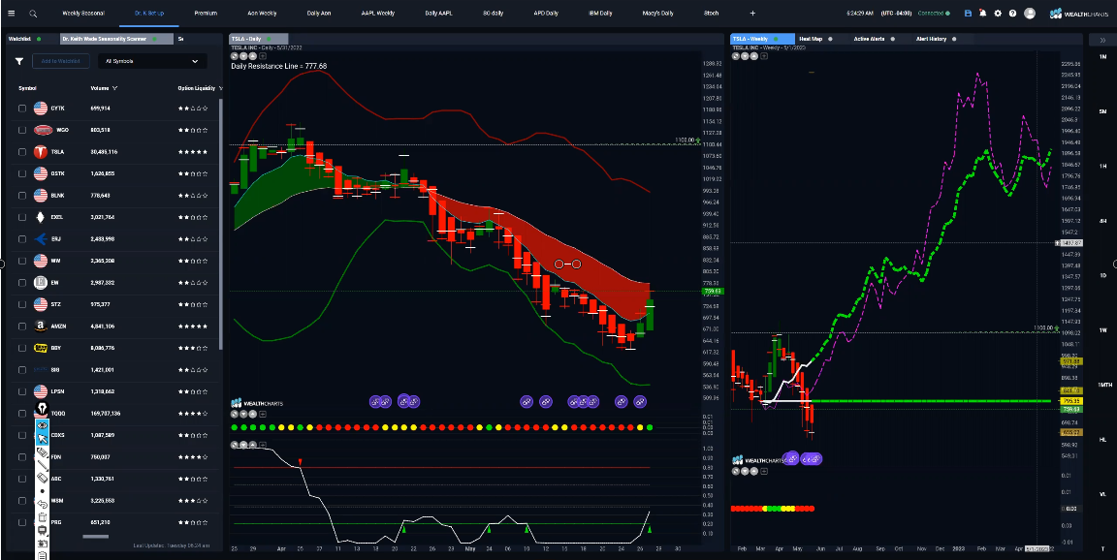Switch to the Weekly Seasonal workspace tab
This screenshot has height=560, width=1117.
(x=83, y=14)
